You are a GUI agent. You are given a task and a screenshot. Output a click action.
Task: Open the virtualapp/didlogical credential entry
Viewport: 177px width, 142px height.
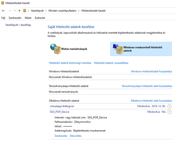62,106
